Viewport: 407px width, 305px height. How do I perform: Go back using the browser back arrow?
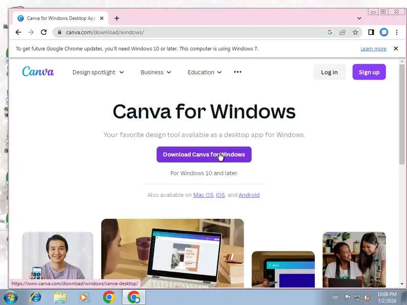(18, 32)
